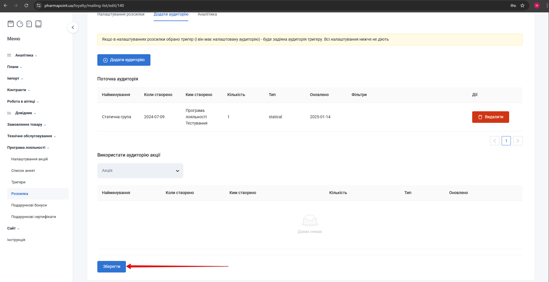549x282 pixels.
Task: Open site information icon in address bar
Action: tap(39, 5)
